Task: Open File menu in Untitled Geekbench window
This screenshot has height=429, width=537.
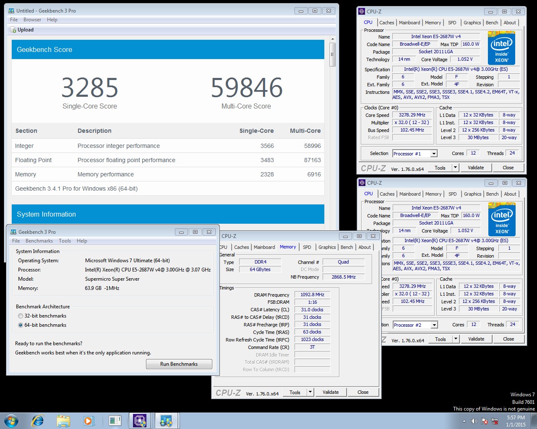Action: click(14, 20)
